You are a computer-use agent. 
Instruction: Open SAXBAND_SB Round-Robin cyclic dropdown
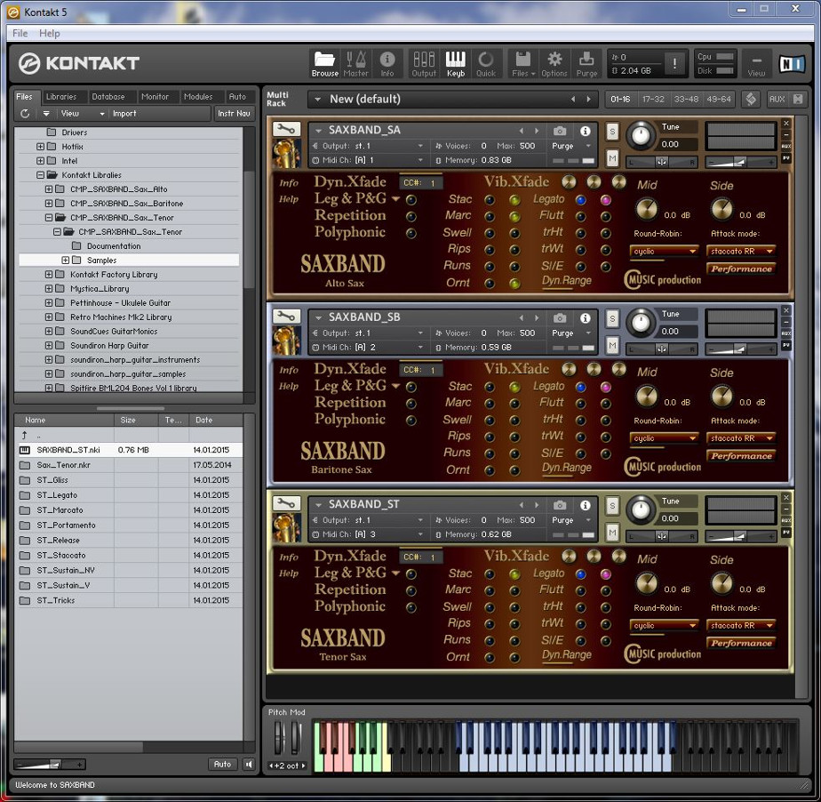click(x=664, y=438)
